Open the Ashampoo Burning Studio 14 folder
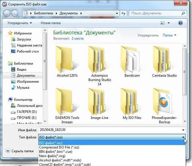Screen dimensions: 192x166 click(x=100, y=66)
